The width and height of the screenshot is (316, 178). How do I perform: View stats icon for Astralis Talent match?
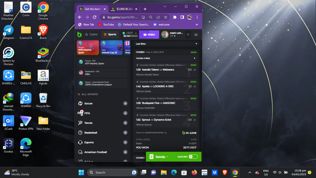tap(195, 70)
